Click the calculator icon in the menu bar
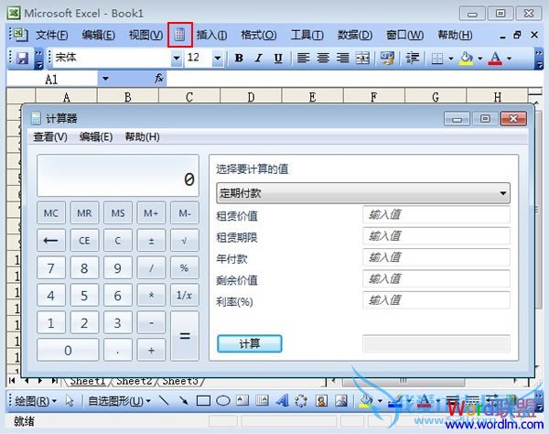549x434 pixels. point(180,35)
